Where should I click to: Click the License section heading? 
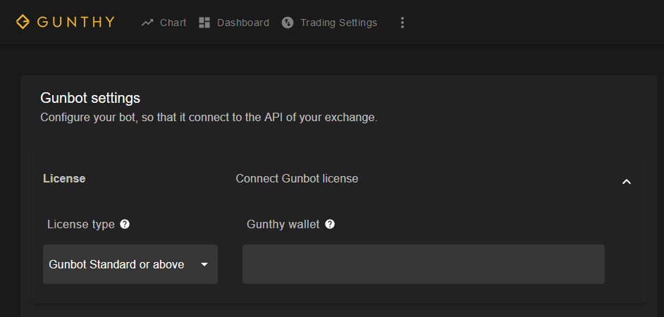[64, 179]
